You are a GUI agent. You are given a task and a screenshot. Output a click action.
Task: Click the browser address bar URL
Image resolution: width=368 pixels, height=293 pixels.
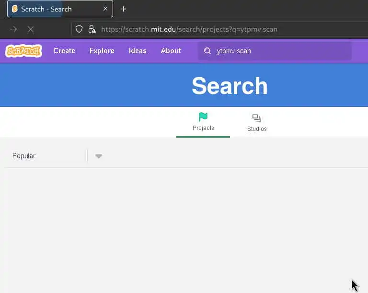pyautogui.click(x=189, y=29)
